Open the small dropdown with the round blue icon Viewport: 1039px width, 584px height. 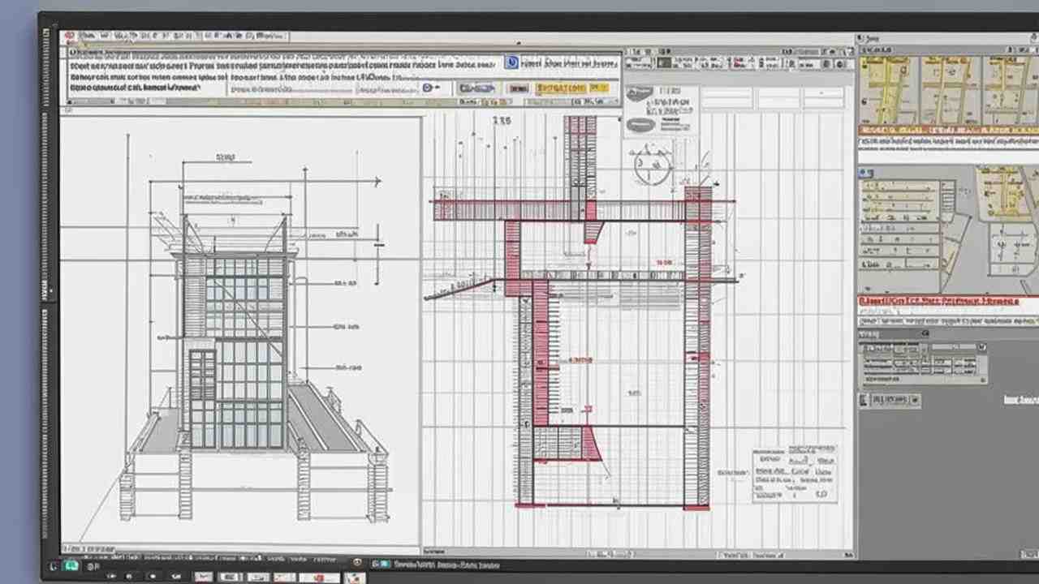tap(430, 88)
